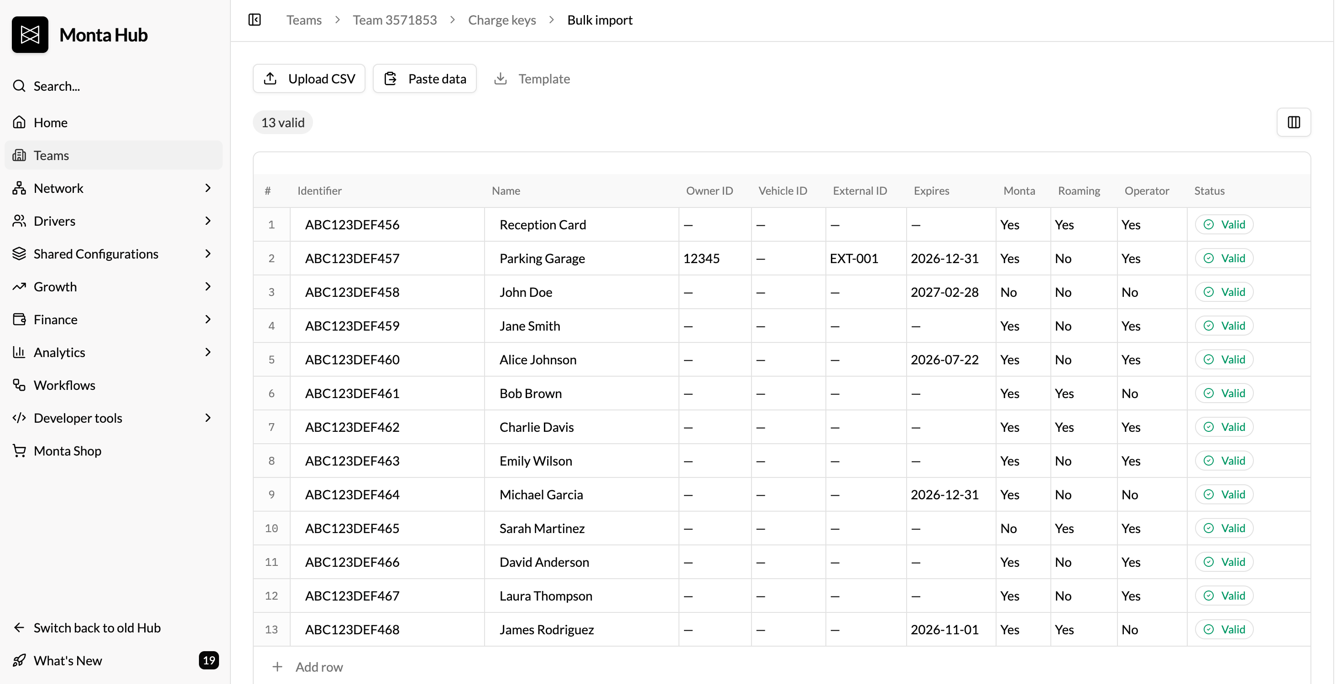Click the Shared Configurations layers icon

click(19, 254)
